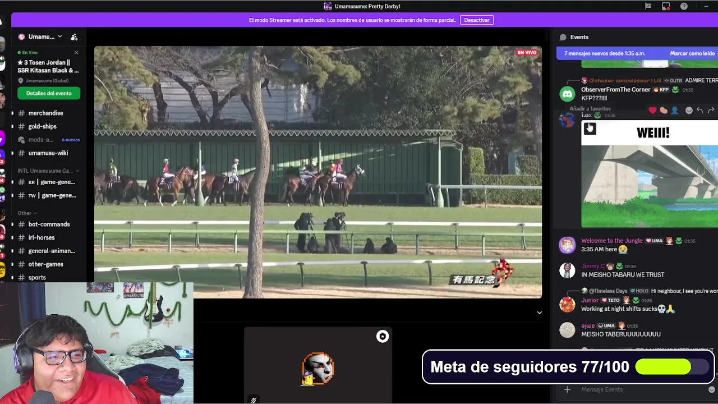Click the 6 nuevas unread badge
Screen dimensions: 718x404
[71, 140]
